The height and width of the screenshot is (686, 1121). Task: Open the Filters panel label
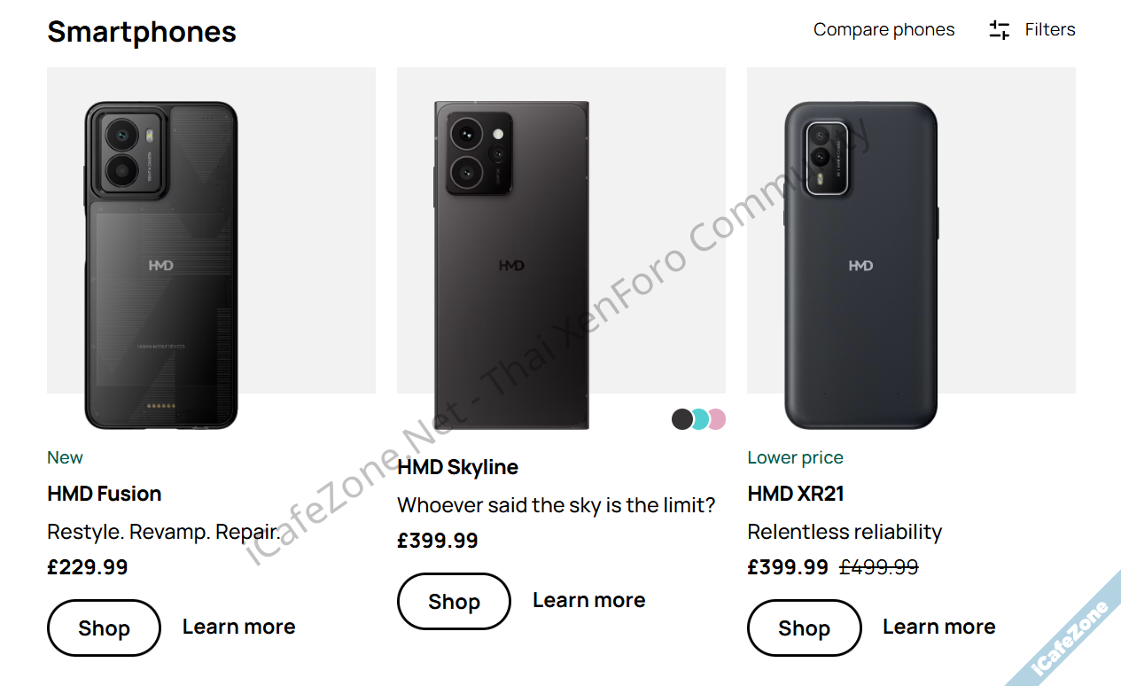click(1049, 30)
